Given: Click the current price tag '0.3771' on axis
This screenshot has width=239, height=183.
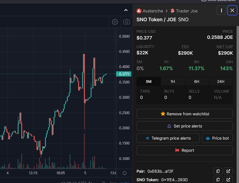Looking at the screenshot, I should 124,74.
